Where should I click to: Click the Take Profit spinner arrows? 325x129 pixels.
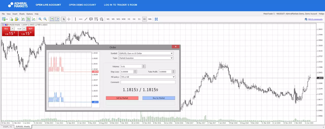click(x=173, y=72)
